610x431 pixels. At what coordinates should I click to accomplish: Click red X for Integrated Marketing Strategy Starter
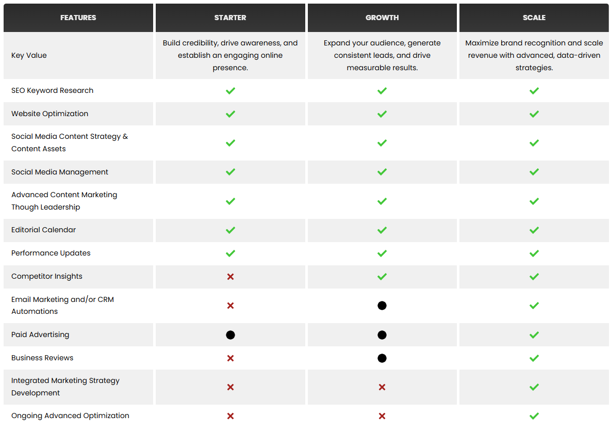[230, 387]
